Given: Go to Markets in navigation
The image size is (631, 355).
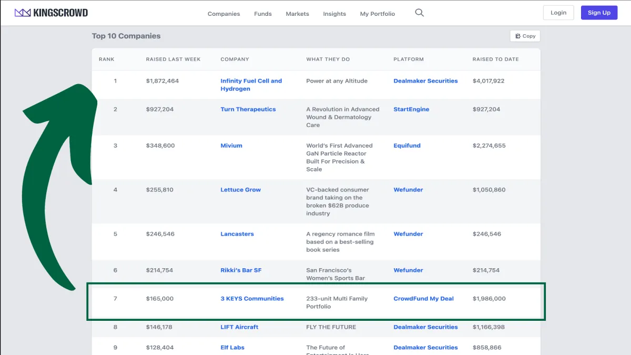Looking at the screenshot, I should 297,14.
